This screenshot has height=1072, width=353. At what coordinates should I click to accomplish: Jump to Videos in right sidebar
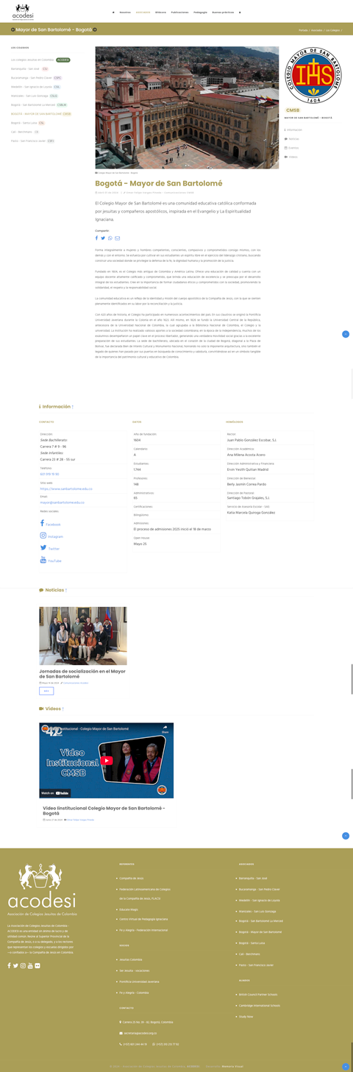[x=292, y=157]
